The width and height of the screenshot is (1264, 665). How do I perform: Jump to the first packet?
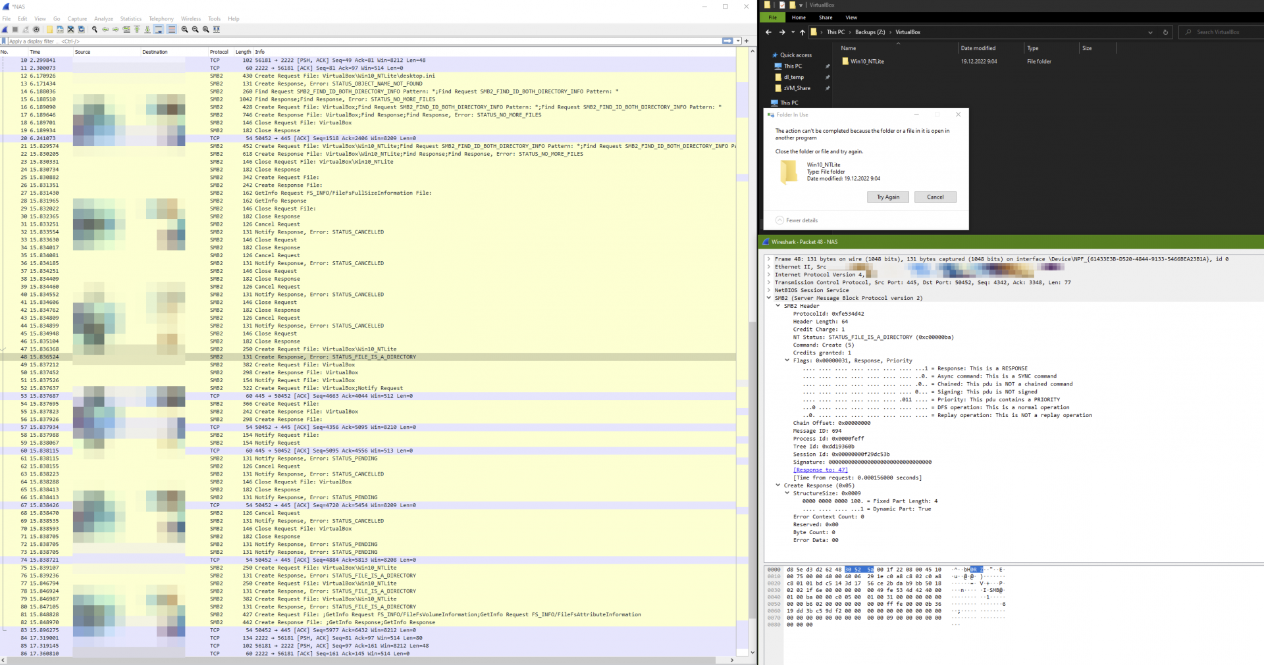coord(137,30)
